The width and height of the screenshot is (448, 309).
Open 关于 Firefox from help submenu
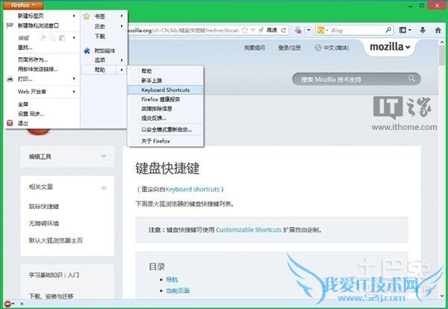156,141
